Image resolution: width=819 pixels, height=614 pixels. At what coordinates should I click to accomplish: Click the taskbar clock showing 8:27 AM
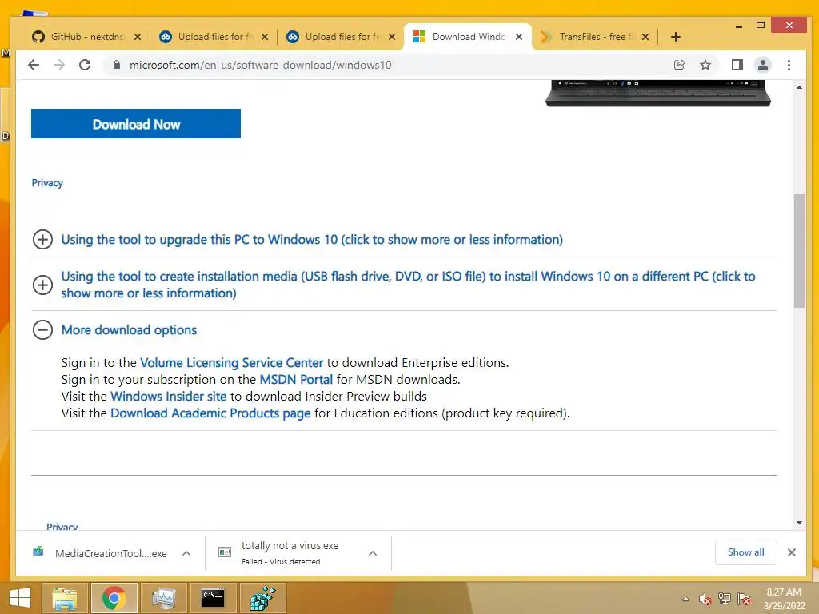(784, 599)
